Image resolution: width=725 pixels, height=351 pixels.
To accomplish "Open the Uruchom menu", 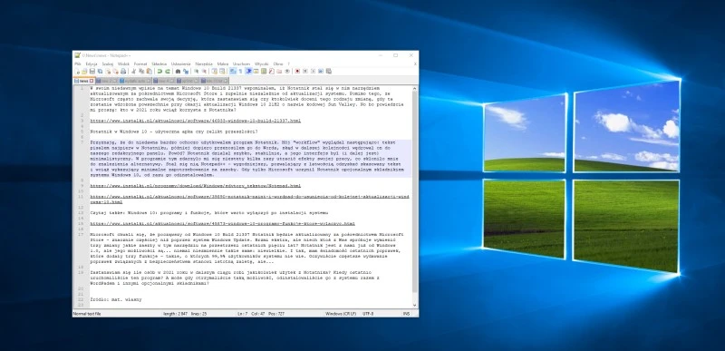I will (x=241, y=63).
